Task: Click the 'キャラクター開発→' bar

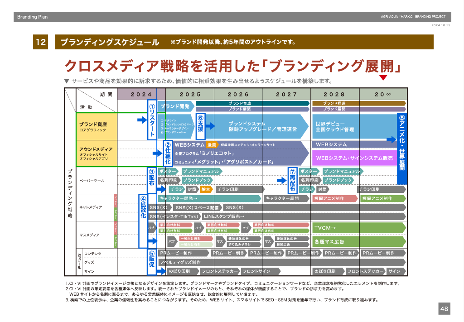Action: [209, 198]
